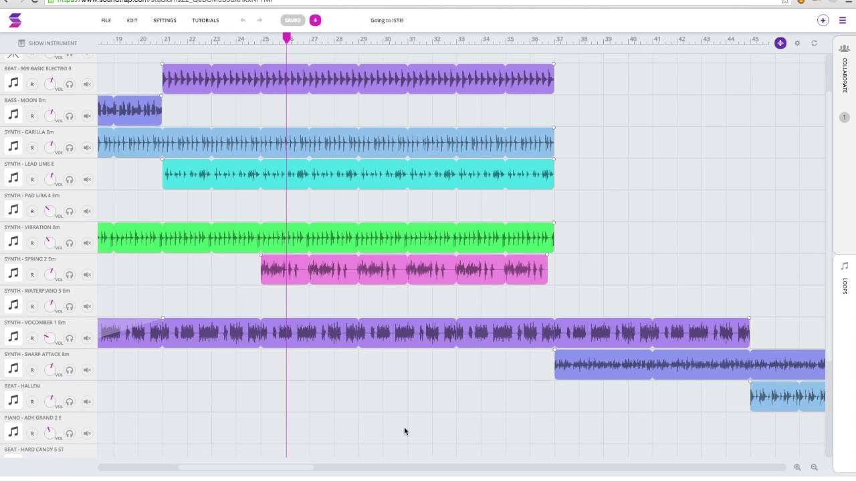The image size is (856, 481).
Task: Open timeline settings gear icon
Action: click(797, 43)
